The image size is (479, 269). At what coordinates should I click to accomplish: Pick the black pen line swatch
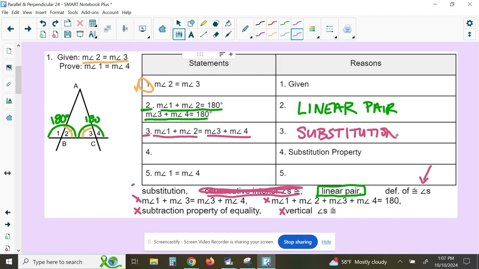(260, 24)
